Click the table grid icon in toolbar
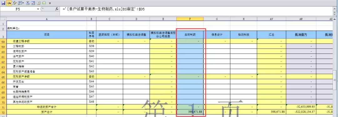 click(20, 3)
